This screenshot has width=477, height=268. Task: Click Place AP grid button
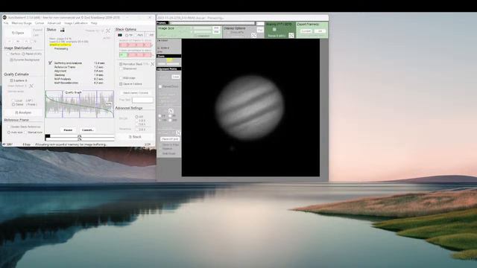pos(170,139)
